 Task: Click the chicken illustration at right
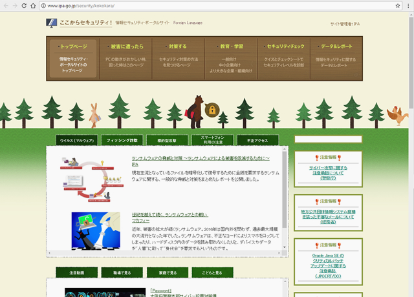pos(395,114)
